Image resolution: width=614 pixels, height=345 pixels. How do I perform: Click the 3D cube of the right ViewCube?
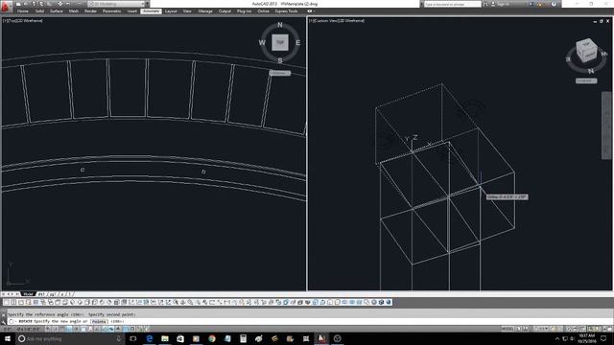[x=586, y=50]
